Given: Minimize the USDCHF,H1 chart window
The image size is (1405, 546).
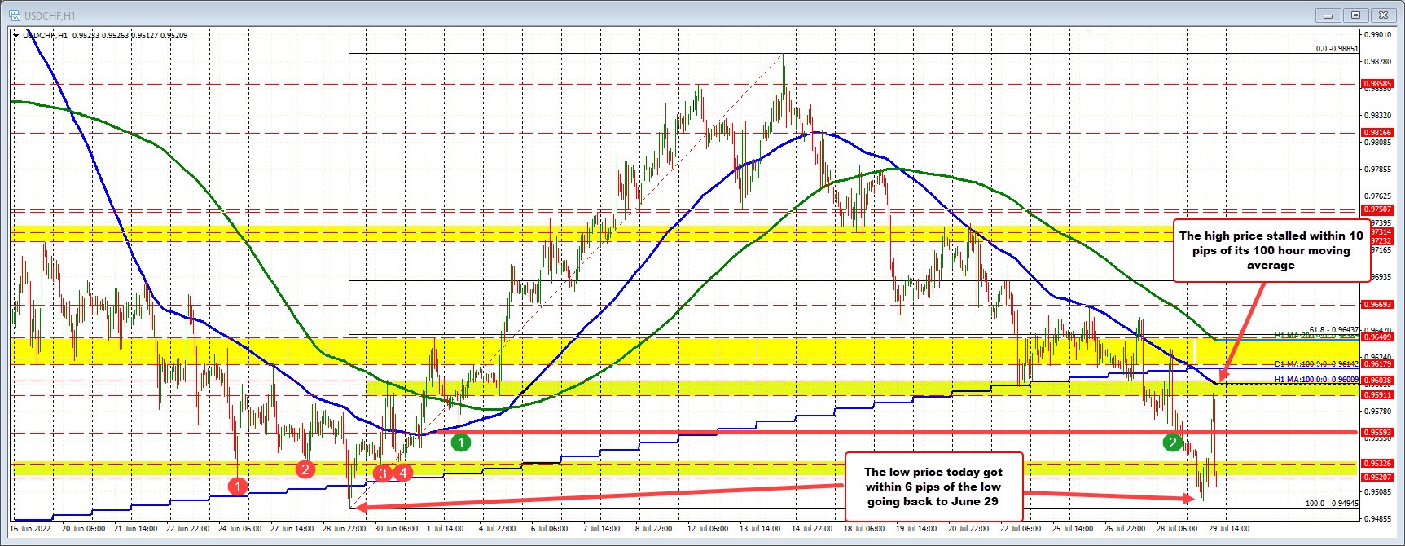Looking at the screenshot, I should (1328, 15).
